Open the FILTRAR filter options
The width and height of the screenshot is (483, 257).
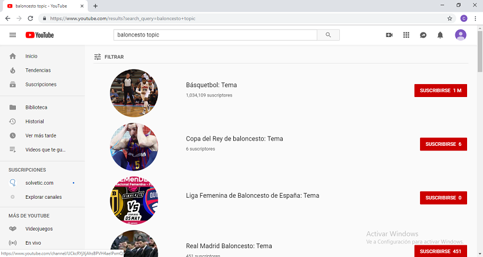click(x=109, y=57)
